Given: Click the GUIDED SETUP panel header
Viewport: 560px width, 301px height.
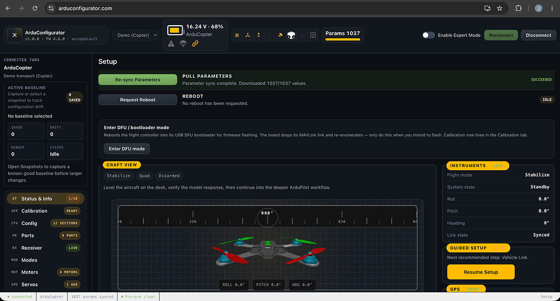Looking at the screenshot, I should (478, 248).
